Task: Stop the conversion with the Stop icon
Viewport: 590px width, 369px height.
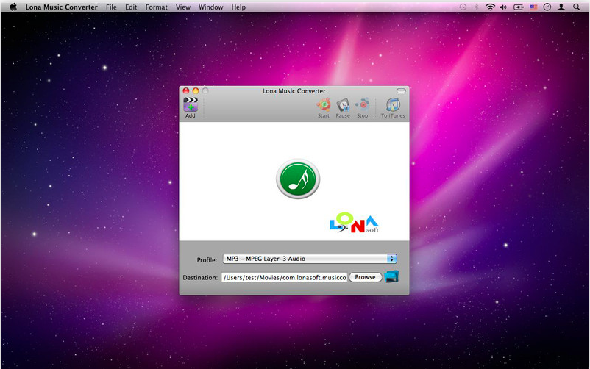Action: click(x=363, y=105)
